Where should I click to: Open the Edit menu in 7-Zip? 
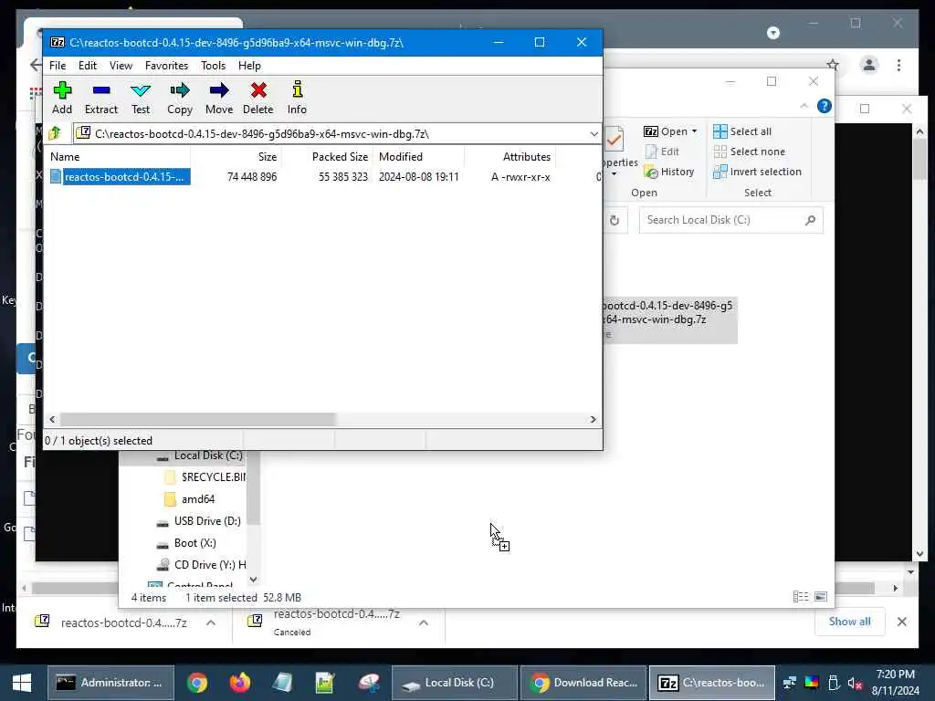(87, 66)
